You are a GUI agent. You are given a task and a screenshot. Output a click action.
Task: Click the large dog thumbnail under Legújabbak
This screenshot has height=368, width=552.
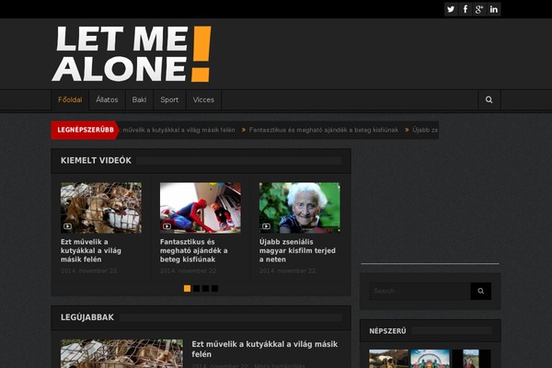pyautogui.click(x=121, y=353)
